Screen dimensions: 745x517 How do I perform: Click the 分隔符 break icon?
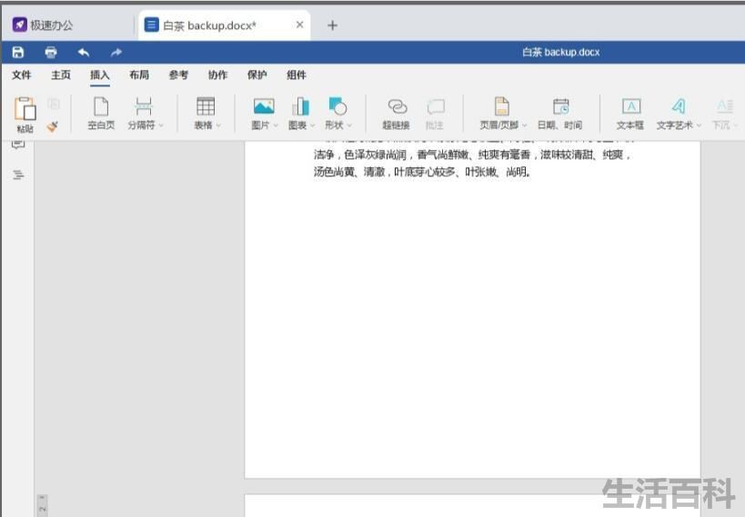144,107
